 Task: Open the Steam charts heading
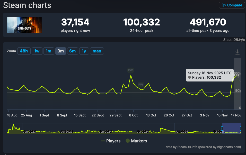click(x=27, y=5)
